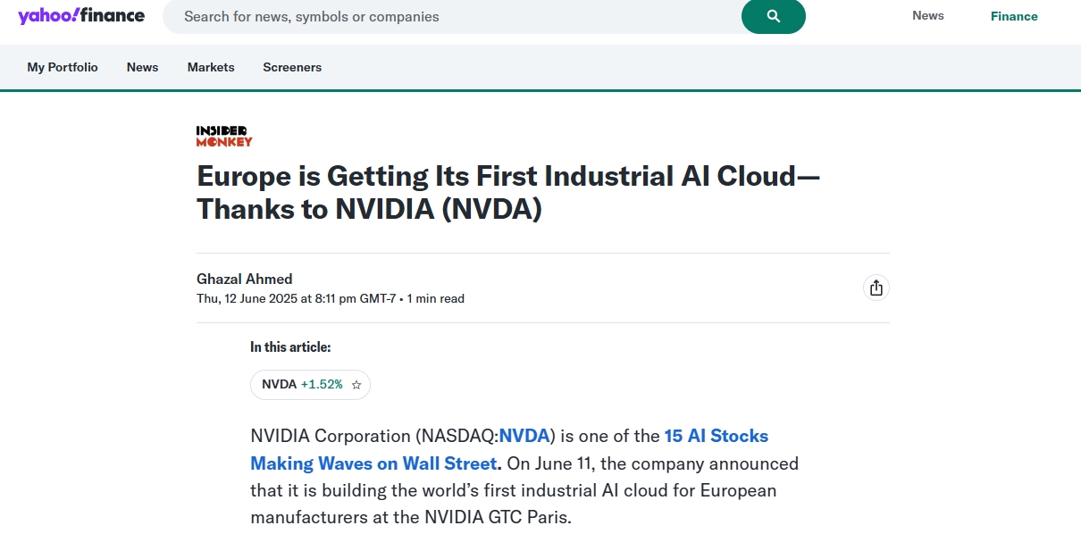Click the green search magnifier button
The width and height of the screenshot is (1081, 534).
pos(774,16)
